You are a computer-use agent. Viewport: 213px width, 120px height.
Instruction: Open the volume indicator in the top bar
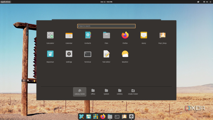(x=207, y=2)
